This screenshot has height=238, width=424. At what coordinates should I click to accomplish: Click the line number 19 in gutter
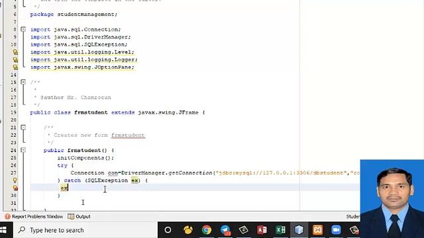(x=13, y=112)
